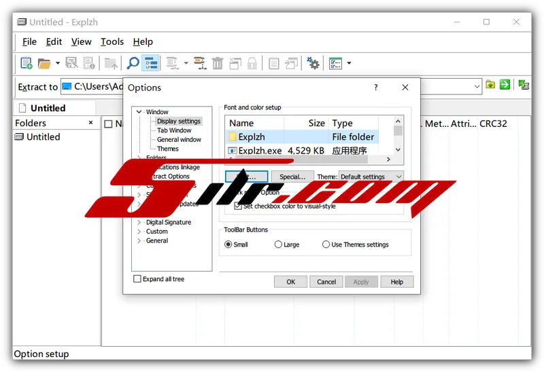Click the checklist view style icon
This screenshot has height=372, width=544.
point(335,63)
